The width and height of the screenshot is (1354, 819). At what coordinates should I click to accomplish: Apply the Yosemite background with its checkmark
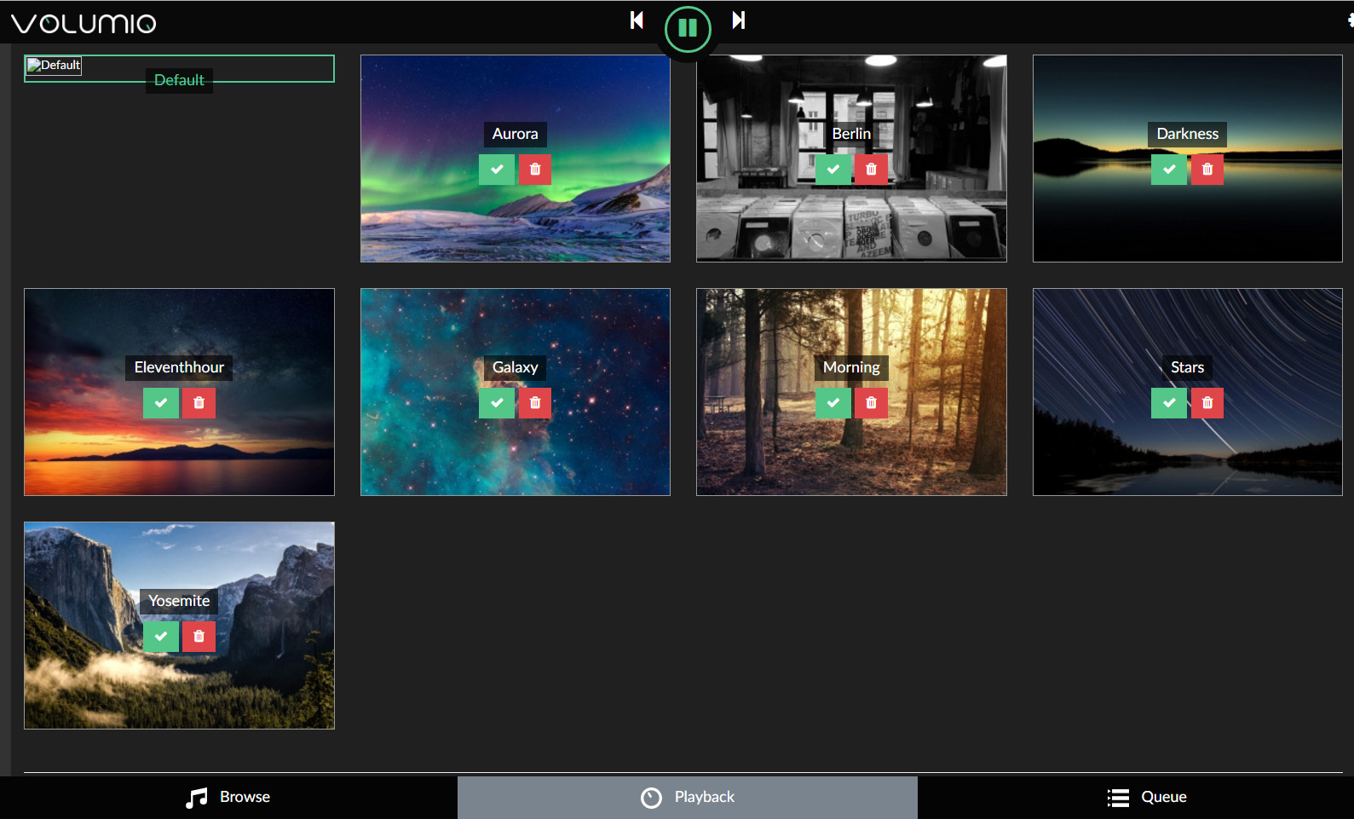point(161,637)
